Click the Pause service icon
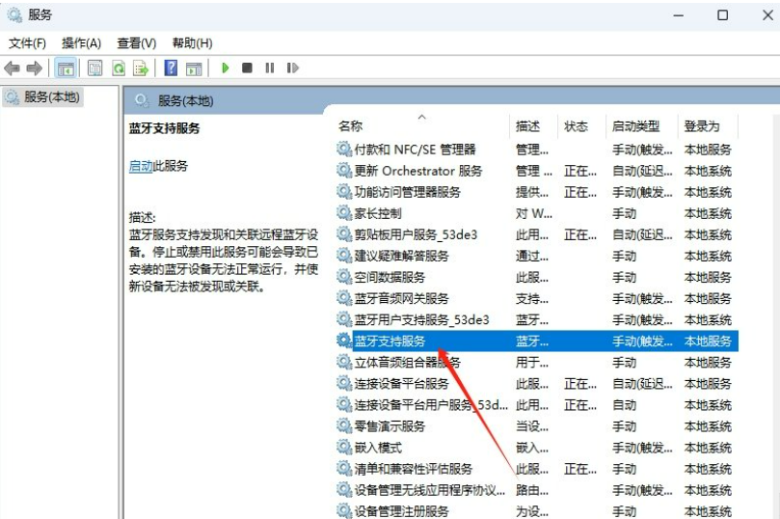Viewport: 780px width, 519px height. pyautogui.click(x=270, y=68)
